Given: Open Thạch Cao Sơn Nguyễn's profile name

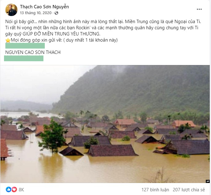Looking at the screenshot, I should 44,6.
